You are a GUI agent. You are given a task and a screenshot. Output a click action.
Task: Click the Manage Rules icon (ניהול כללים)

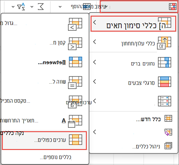point(168,146)
